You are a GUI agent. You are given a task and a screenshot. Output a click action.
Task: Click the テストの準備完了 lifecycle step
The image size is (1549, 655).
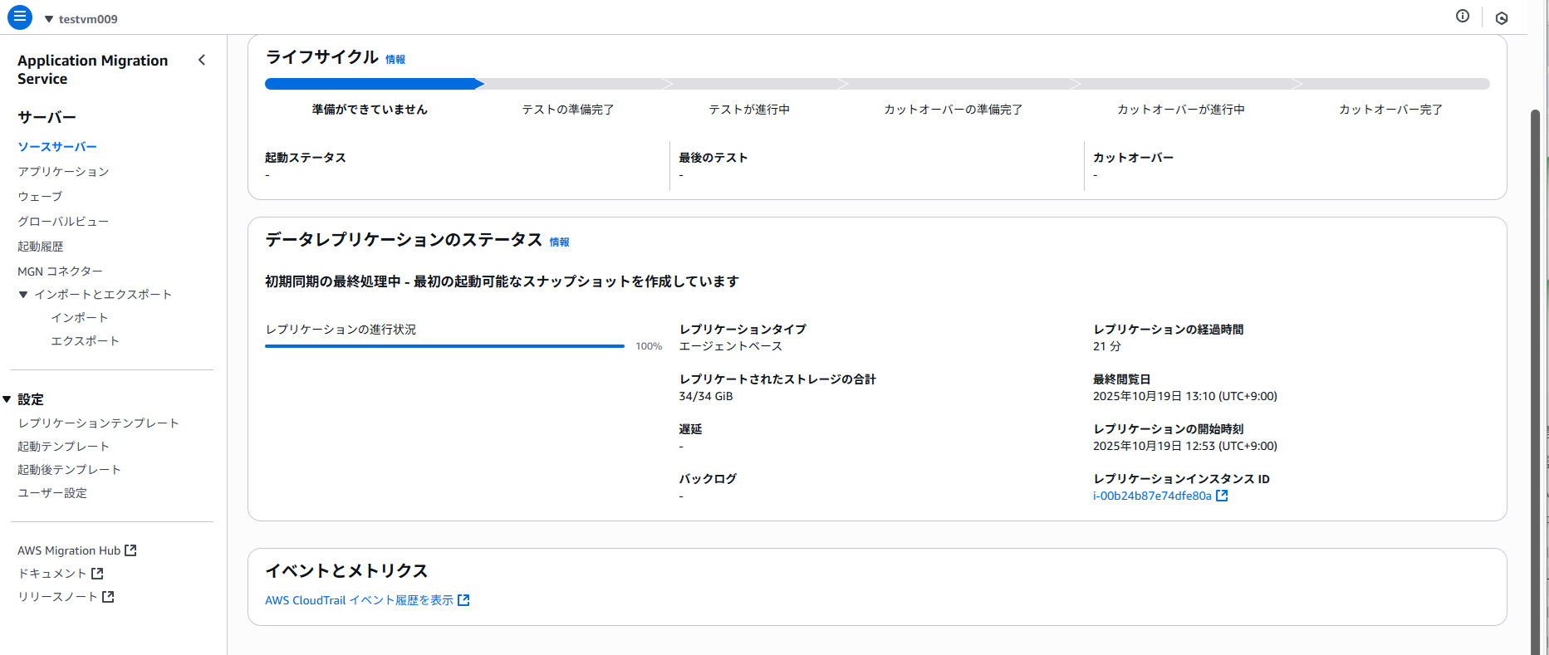pyautogui.click(x=567, y=110)
